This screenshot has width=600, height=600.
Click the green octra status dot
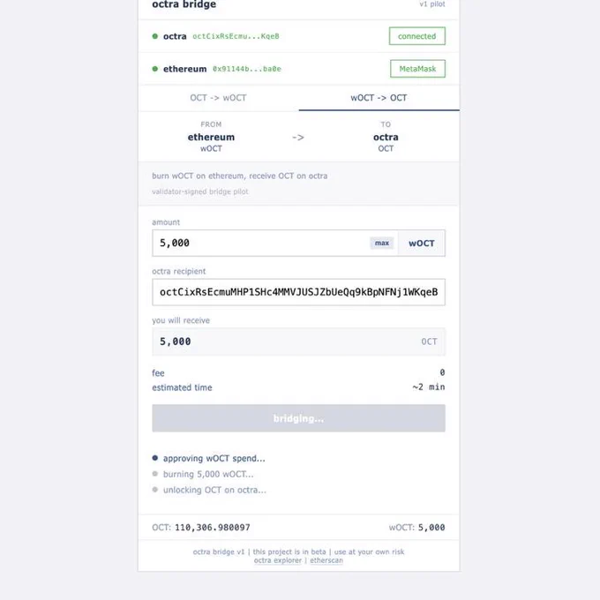[155, 36]
